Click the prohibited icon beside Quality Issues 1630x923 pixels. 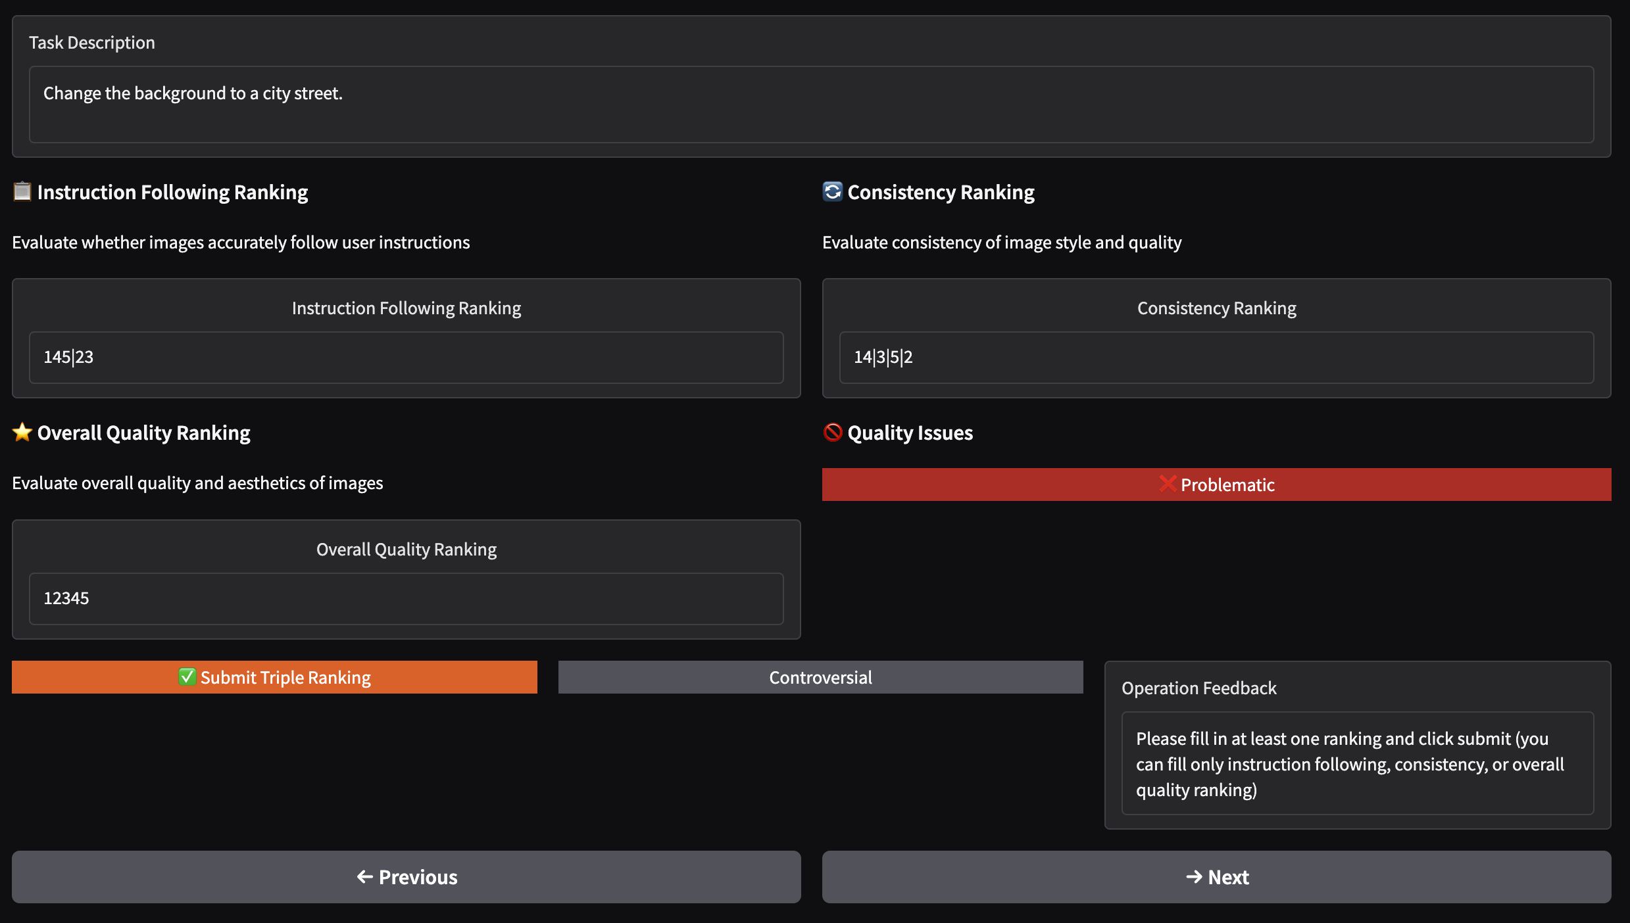tap(833, 432)
